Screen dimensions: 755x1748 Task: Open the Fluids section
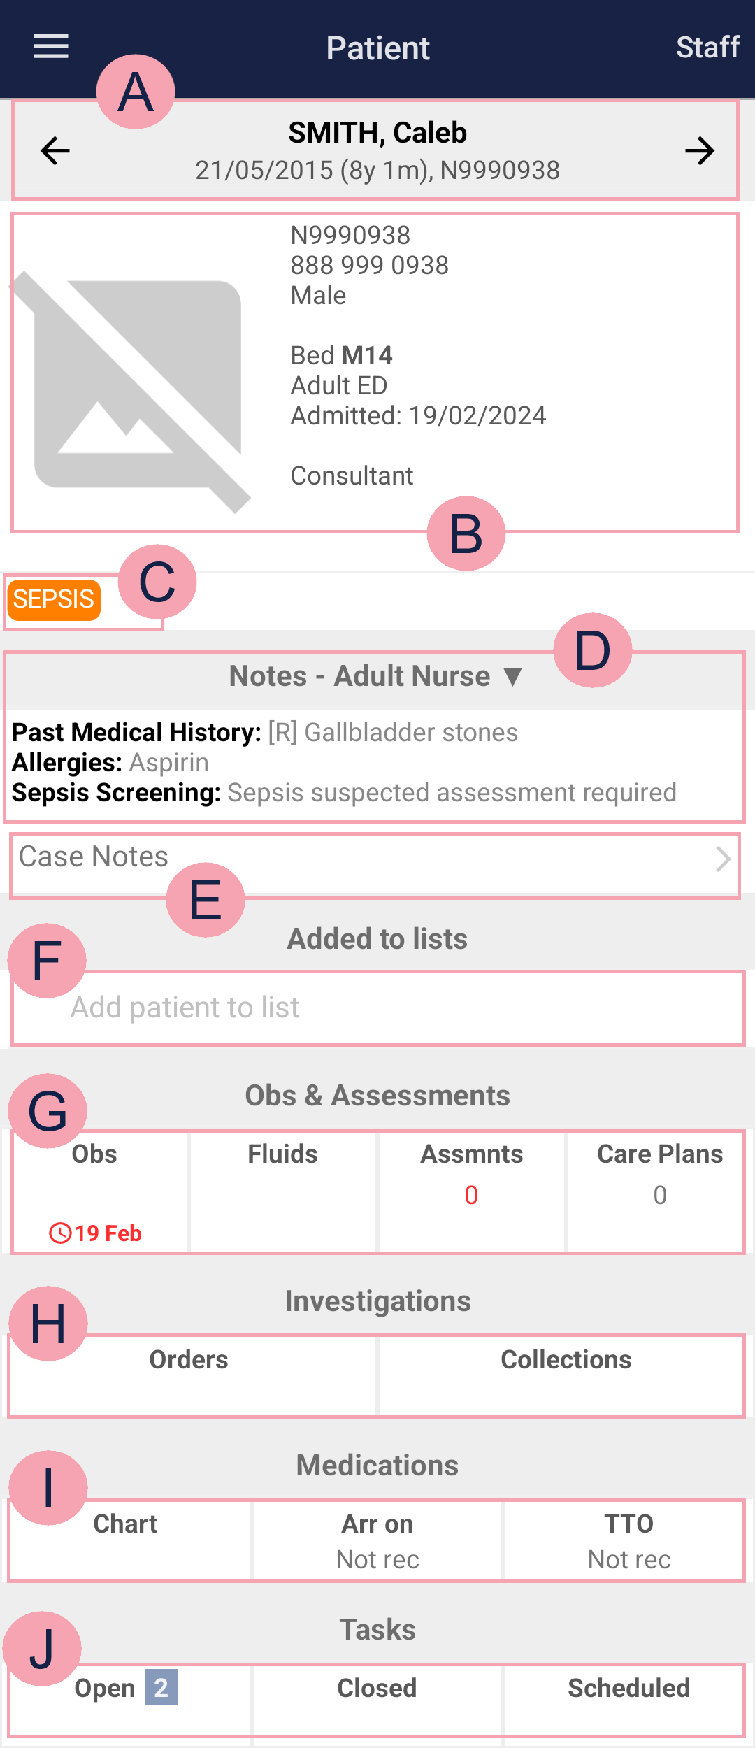point(283,1190)
